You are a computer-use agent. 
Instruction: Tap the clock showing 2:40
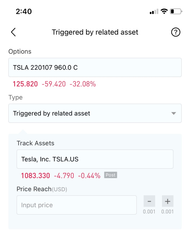point(24,11)
